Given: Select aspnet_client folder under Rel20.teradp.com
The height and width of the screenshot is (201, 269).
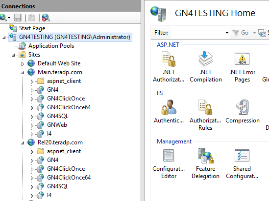Looking at the screenshot, I should (x=64, y=151).
